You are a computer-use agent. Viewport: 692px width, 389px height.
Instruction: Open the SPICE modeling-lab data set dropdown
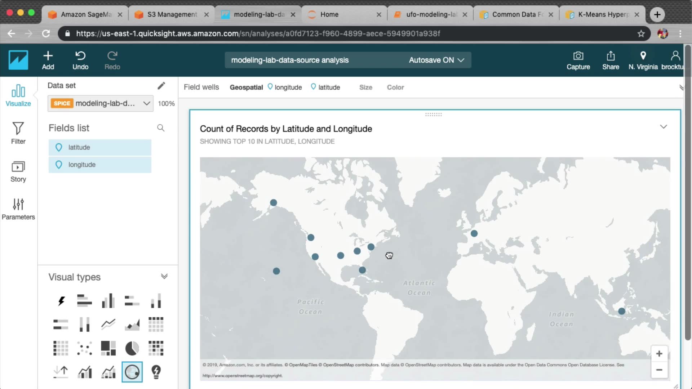tap(101, 103)
